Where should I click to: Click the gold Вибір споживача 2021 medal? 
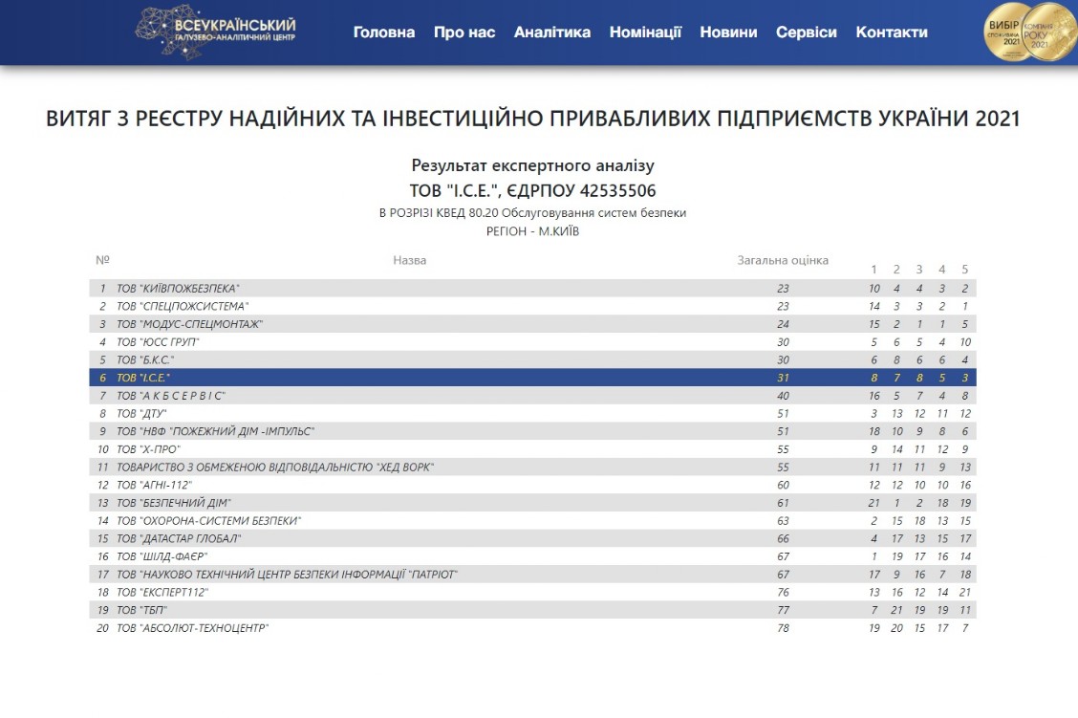pos(1008,32)
